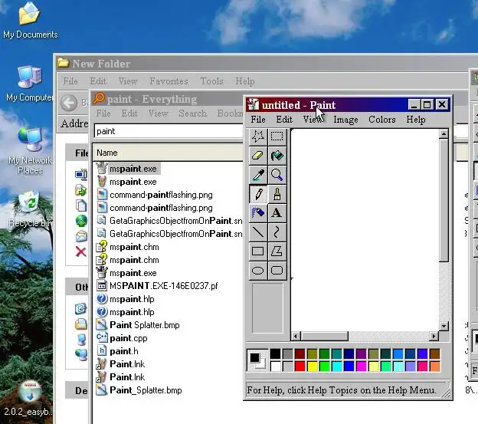Open the Search menu in Everything window

pyautogui.click(x=193, y=113)
